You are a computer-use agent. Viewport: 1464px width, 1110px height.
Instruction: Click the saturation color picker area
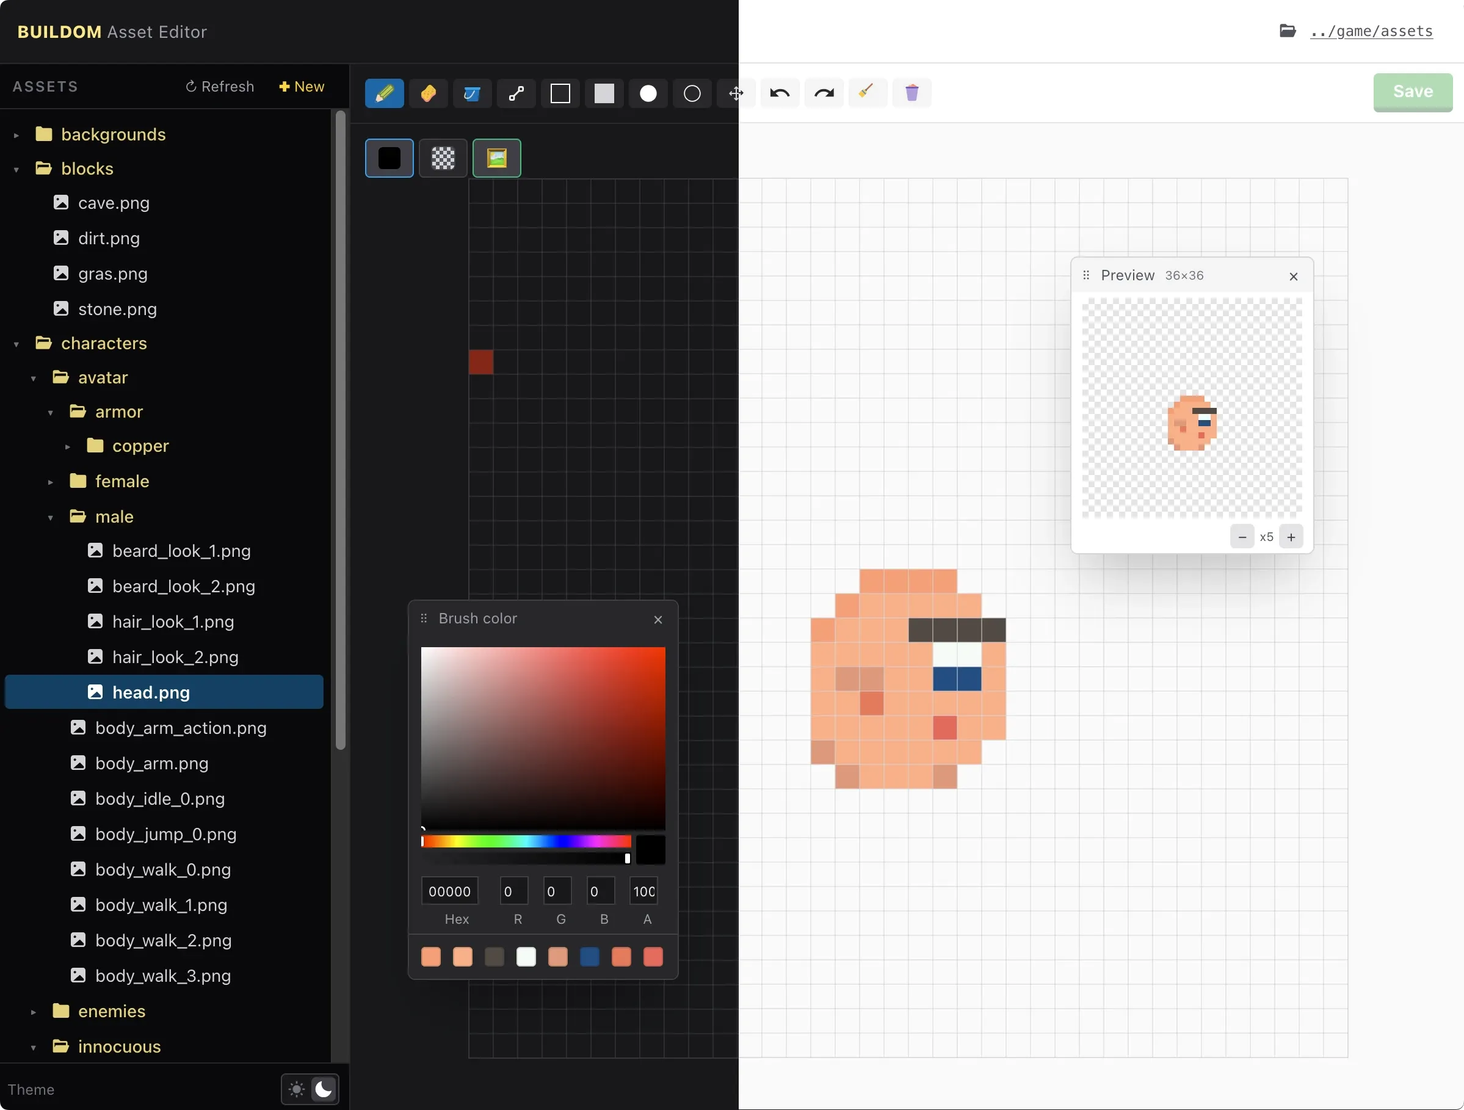point(543,738)
